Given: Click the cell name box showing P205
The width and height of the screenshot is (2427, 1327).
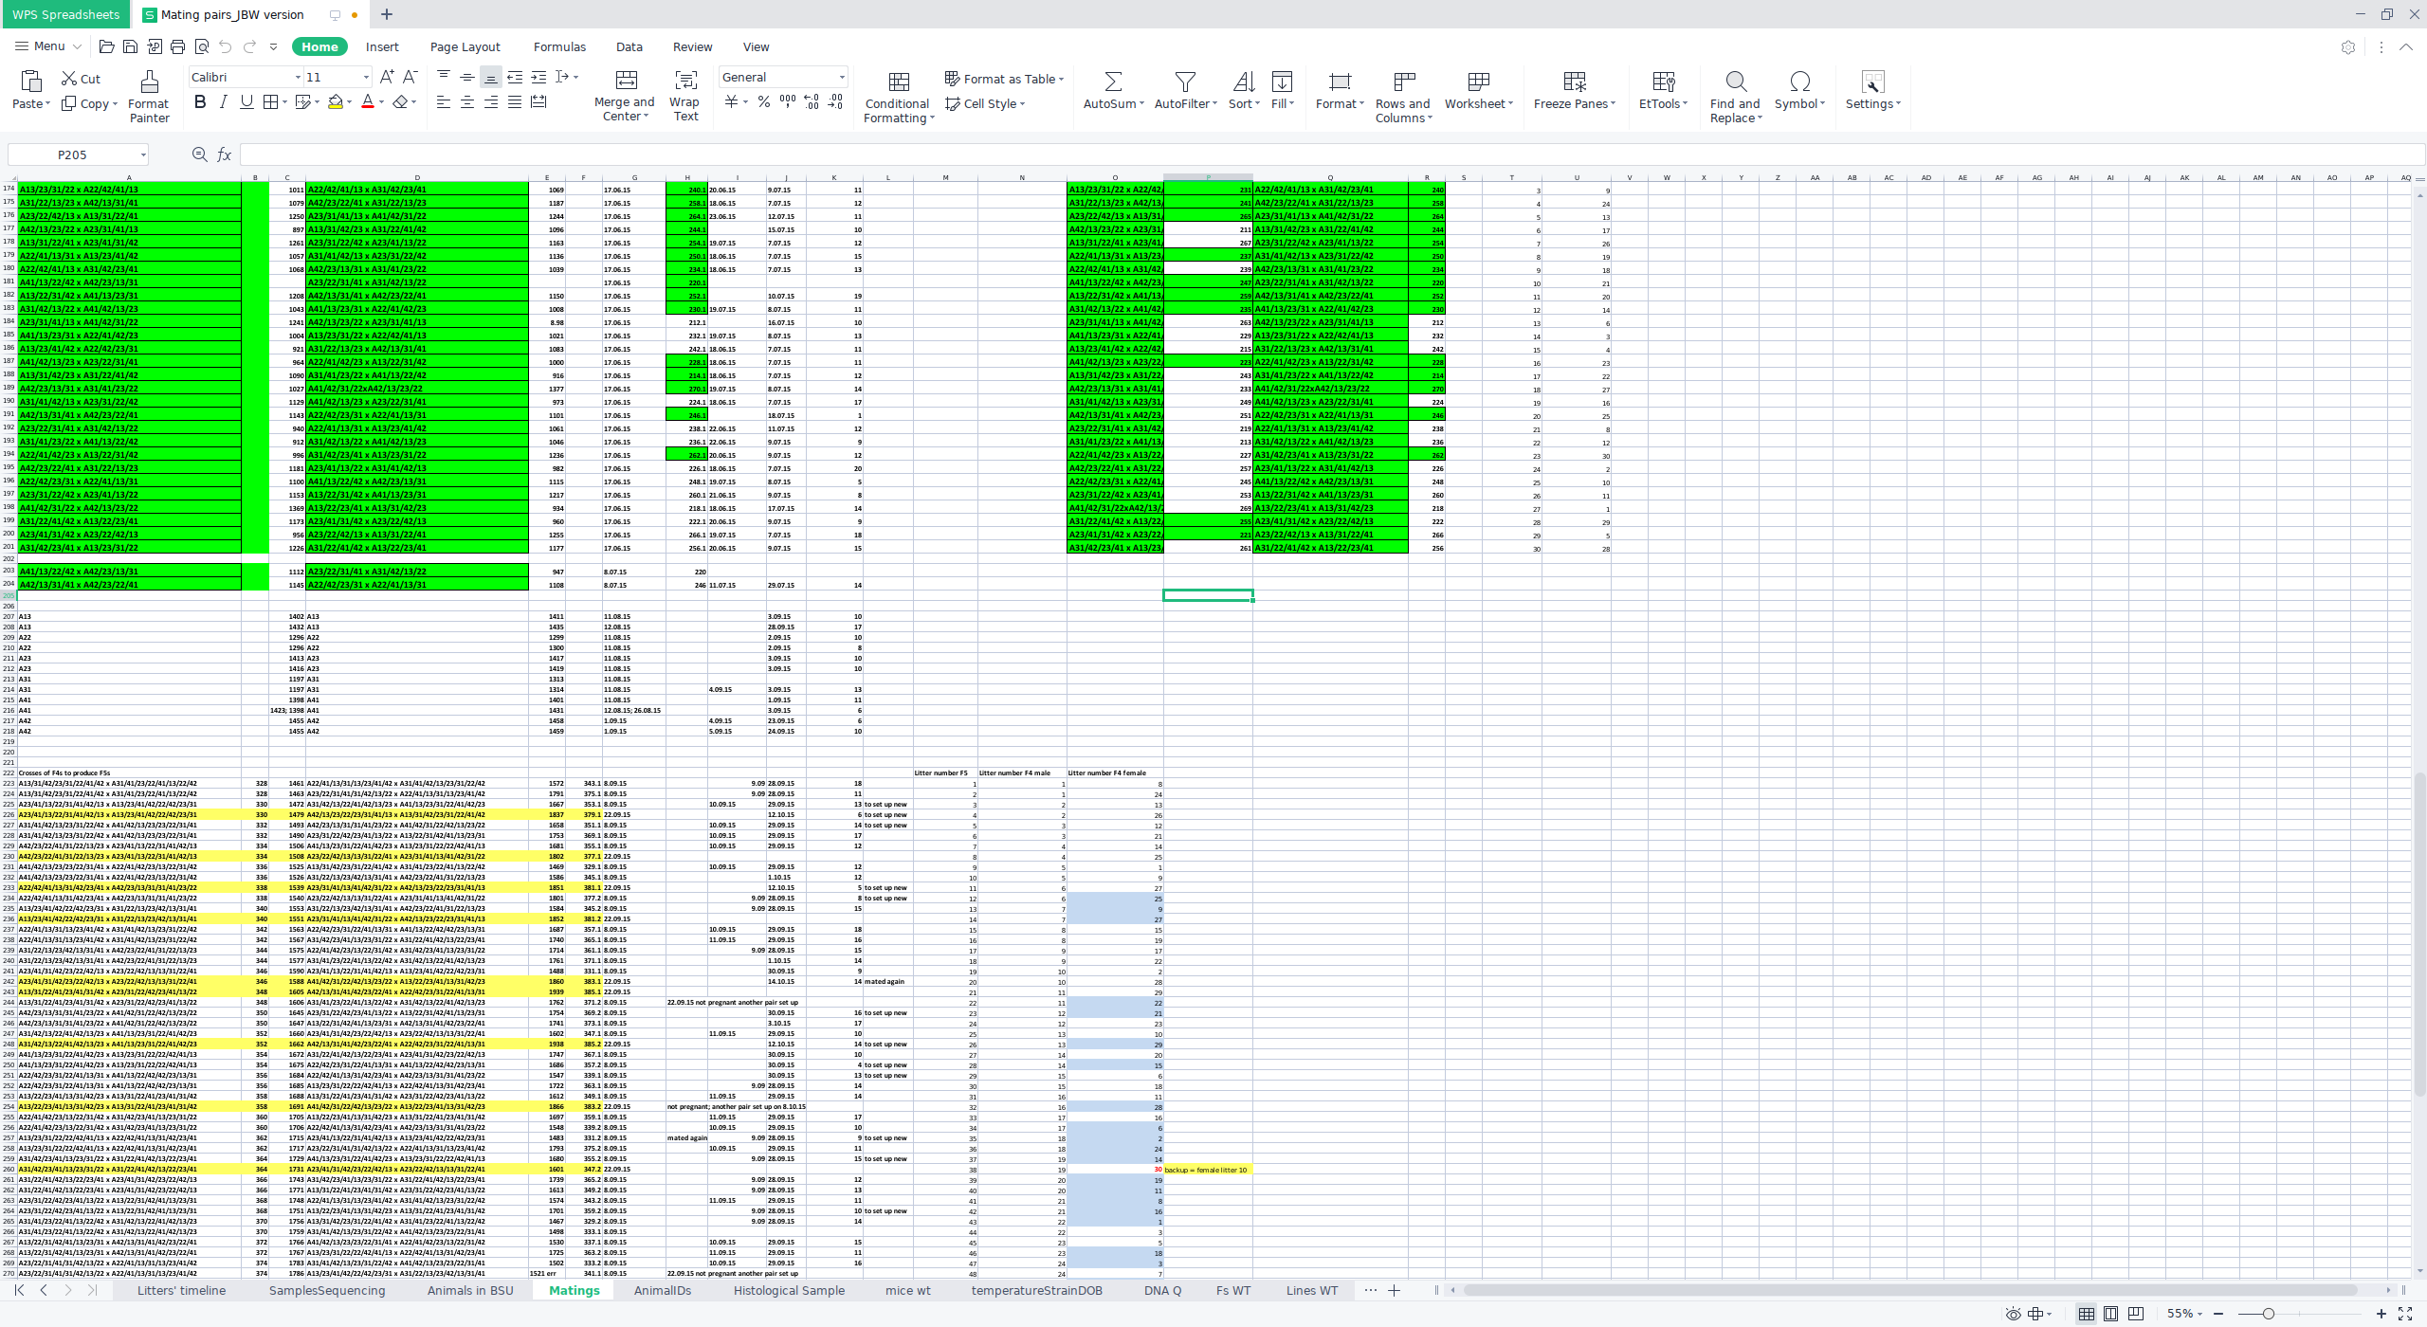Looking at the screenshot, I should [x=72, y=155].
